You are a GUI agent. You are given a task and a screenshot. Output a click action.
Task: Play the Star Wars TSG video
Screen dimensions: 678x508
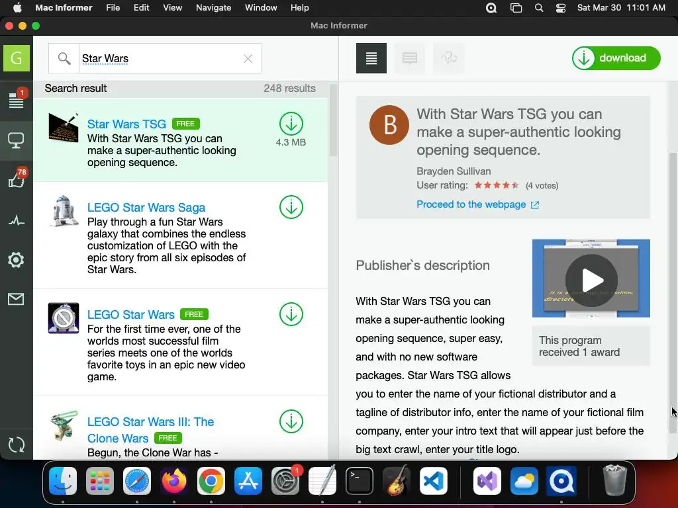click(x=591, y=280)
